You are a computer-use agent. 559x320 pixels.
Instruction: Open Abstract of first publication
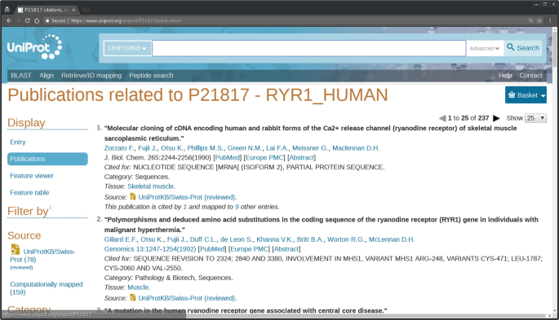tap(302, 157)
